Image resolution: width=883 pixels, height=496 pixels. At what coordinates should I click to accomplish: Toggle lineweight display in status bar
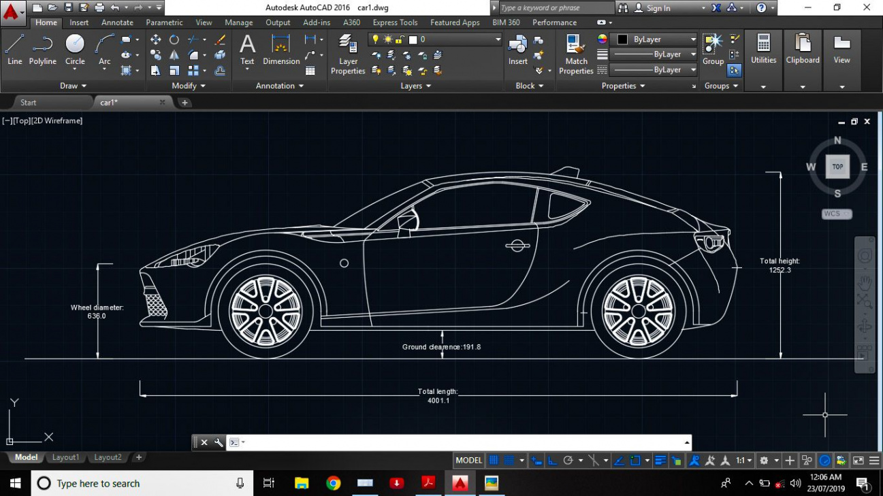coord(660,461)
